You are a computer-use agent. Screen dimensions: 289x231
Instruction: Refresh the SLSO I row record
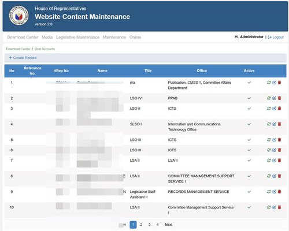tap(269, 124)
